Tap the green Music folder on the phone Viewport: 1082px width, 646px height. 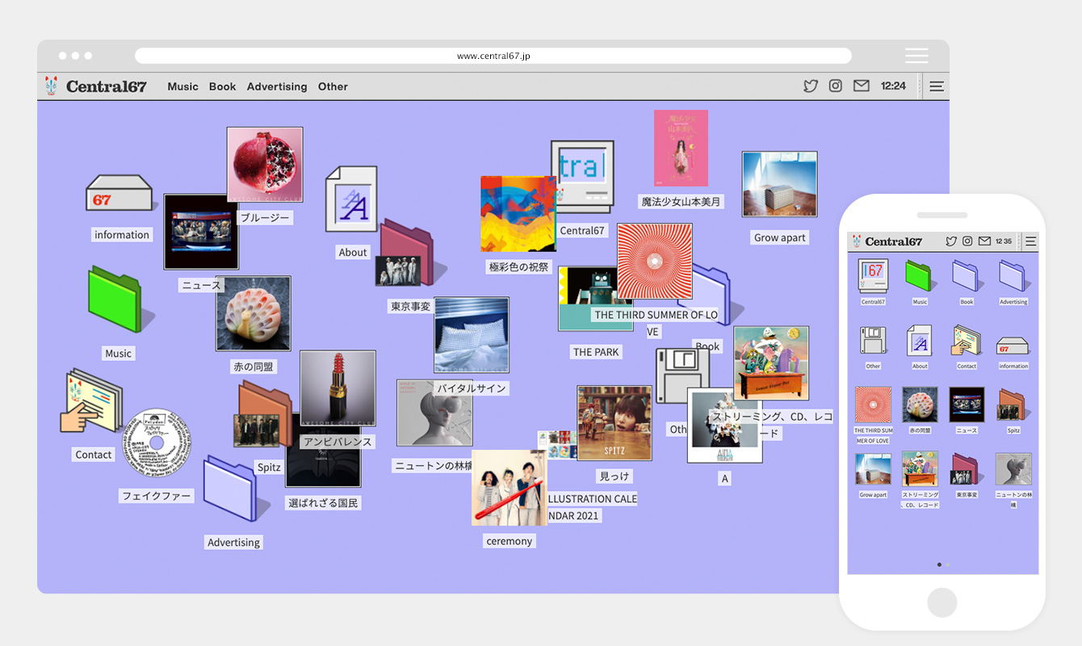[x=920, y=276]
